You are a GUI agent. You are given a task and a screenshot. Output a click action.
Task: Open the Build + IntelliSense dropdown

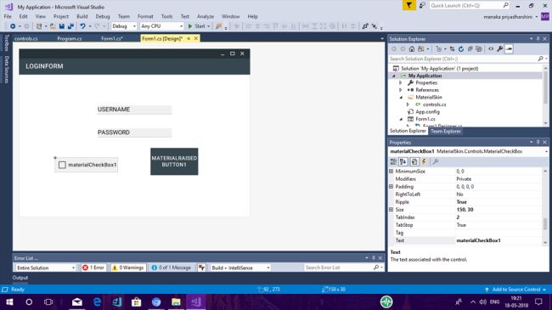pyautogui.click(x=240, y=268)
